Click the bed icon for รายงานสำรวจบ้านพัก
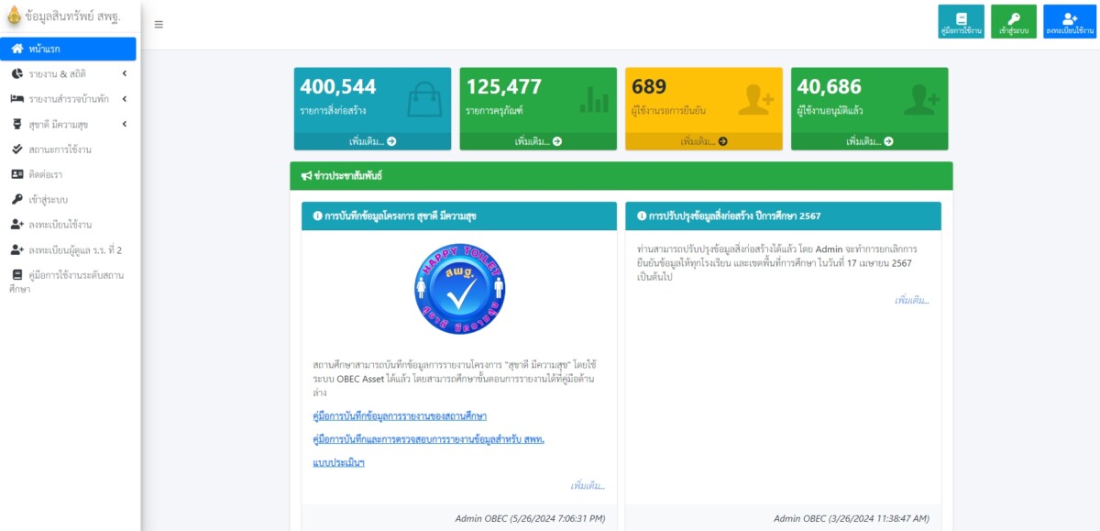Image resolution: width=1100 pixels, height=531 pixels. tap(17, 99)
